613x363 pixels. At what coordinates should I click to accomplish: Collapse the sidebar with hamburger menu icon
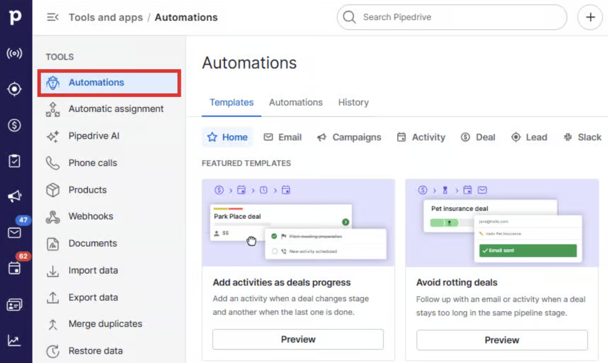pyautogui.click(x=53, y=17)
